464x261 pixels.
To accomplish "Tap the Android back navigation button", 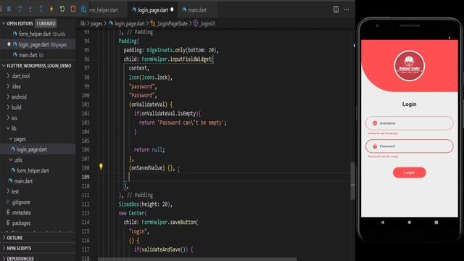I will point(382,223).
